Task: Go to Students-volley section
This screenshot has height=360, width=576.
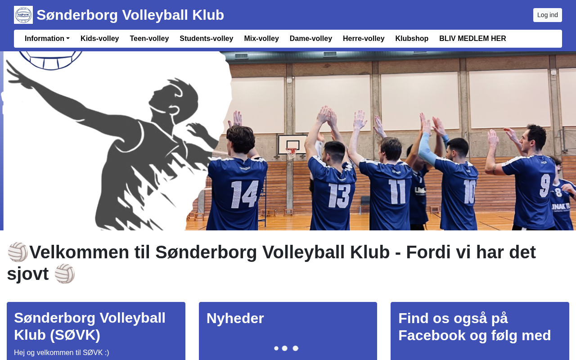Action: point(207,39)
